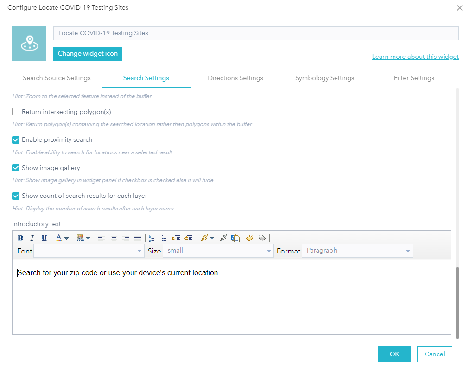Image resolution: width=470 pixels, height=367 pixels.
Task: Disable proximity search
Action: tap(15, 139)
